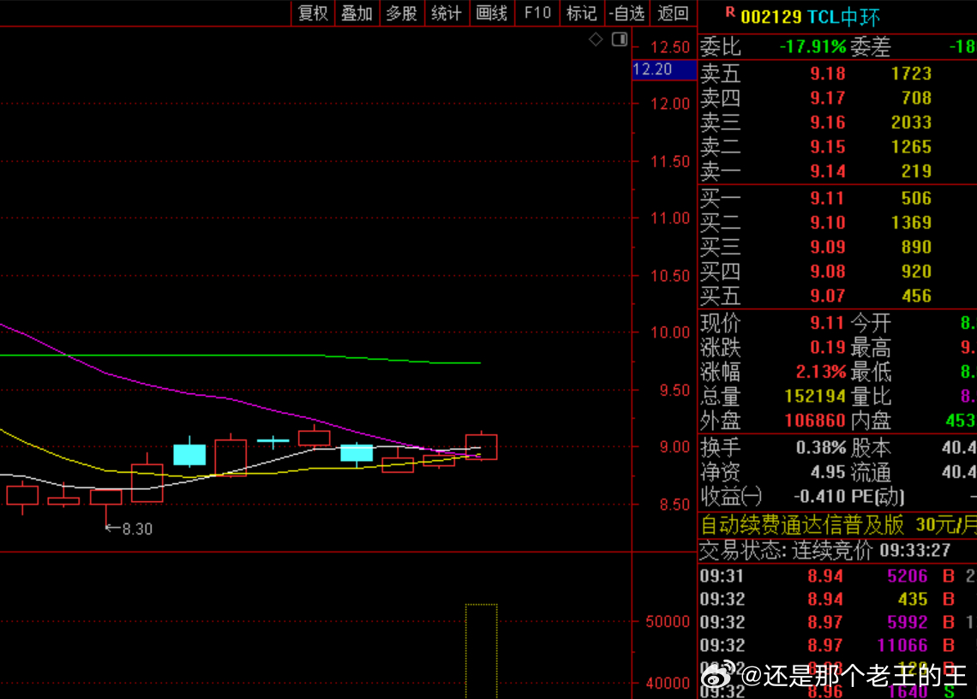Select the 卖四 price 9.17
Image resolution: width=977 pixels, height=699 pixels.
click(828, 98)
